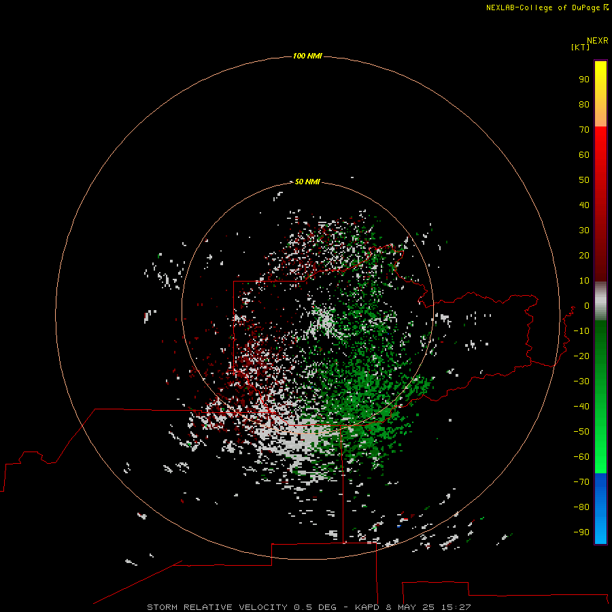Click the 10 value on the velocity scale
612x612 pixels.
[584, 281]
